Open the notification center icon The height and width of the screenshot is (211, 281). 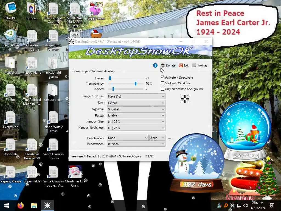(272, 206)
